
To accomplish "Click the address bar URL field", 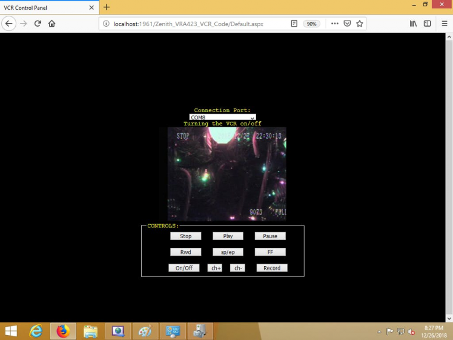I will click(x=194, y=24).
